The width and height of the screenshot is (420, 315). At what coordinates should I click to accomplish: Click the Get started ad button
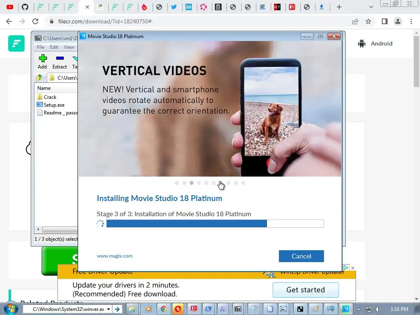(306, 290)
